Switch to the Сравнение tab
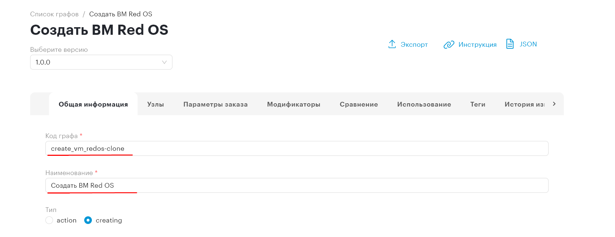Screen dimensions: 615x237 (x=359, y=104)
